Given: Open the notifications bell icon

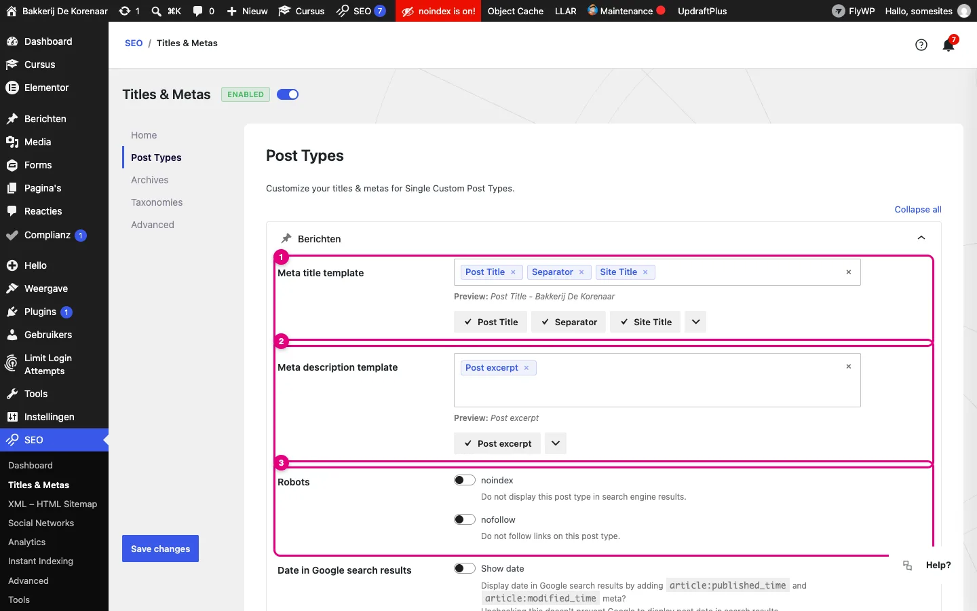Looking at the screenshot, I should (949, 45).
